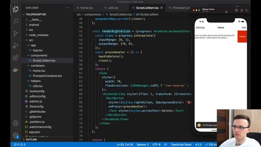The height and width of the screenshot is (147, 261).
Task: Click the red color swatch in backgroundColor
Action: (189, 102)
